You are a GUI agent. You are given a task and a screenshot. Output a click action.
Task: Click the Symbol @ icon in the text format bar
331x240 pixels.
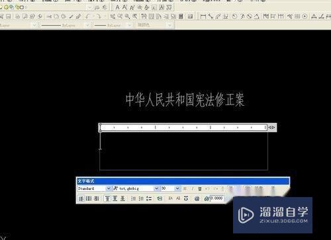[197, 198]
